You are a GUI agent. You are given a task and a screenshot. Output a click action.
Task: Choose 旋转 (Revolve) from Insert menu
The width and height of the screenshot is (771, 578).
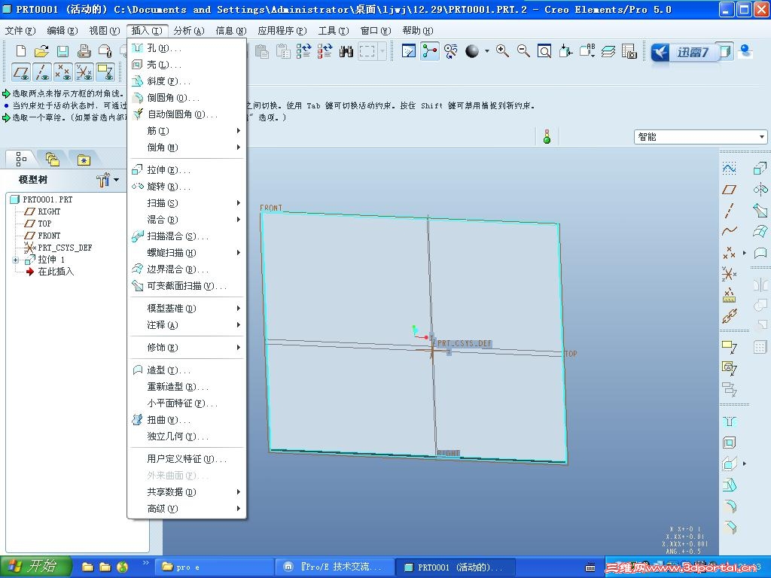click(x=187, y=187)
